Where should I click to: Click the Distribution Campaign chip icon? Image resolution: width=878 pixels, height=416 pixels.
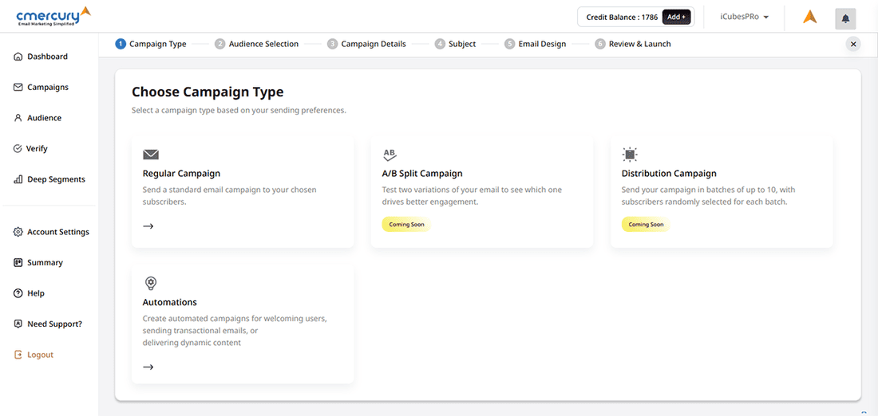(x=630, y=155)
